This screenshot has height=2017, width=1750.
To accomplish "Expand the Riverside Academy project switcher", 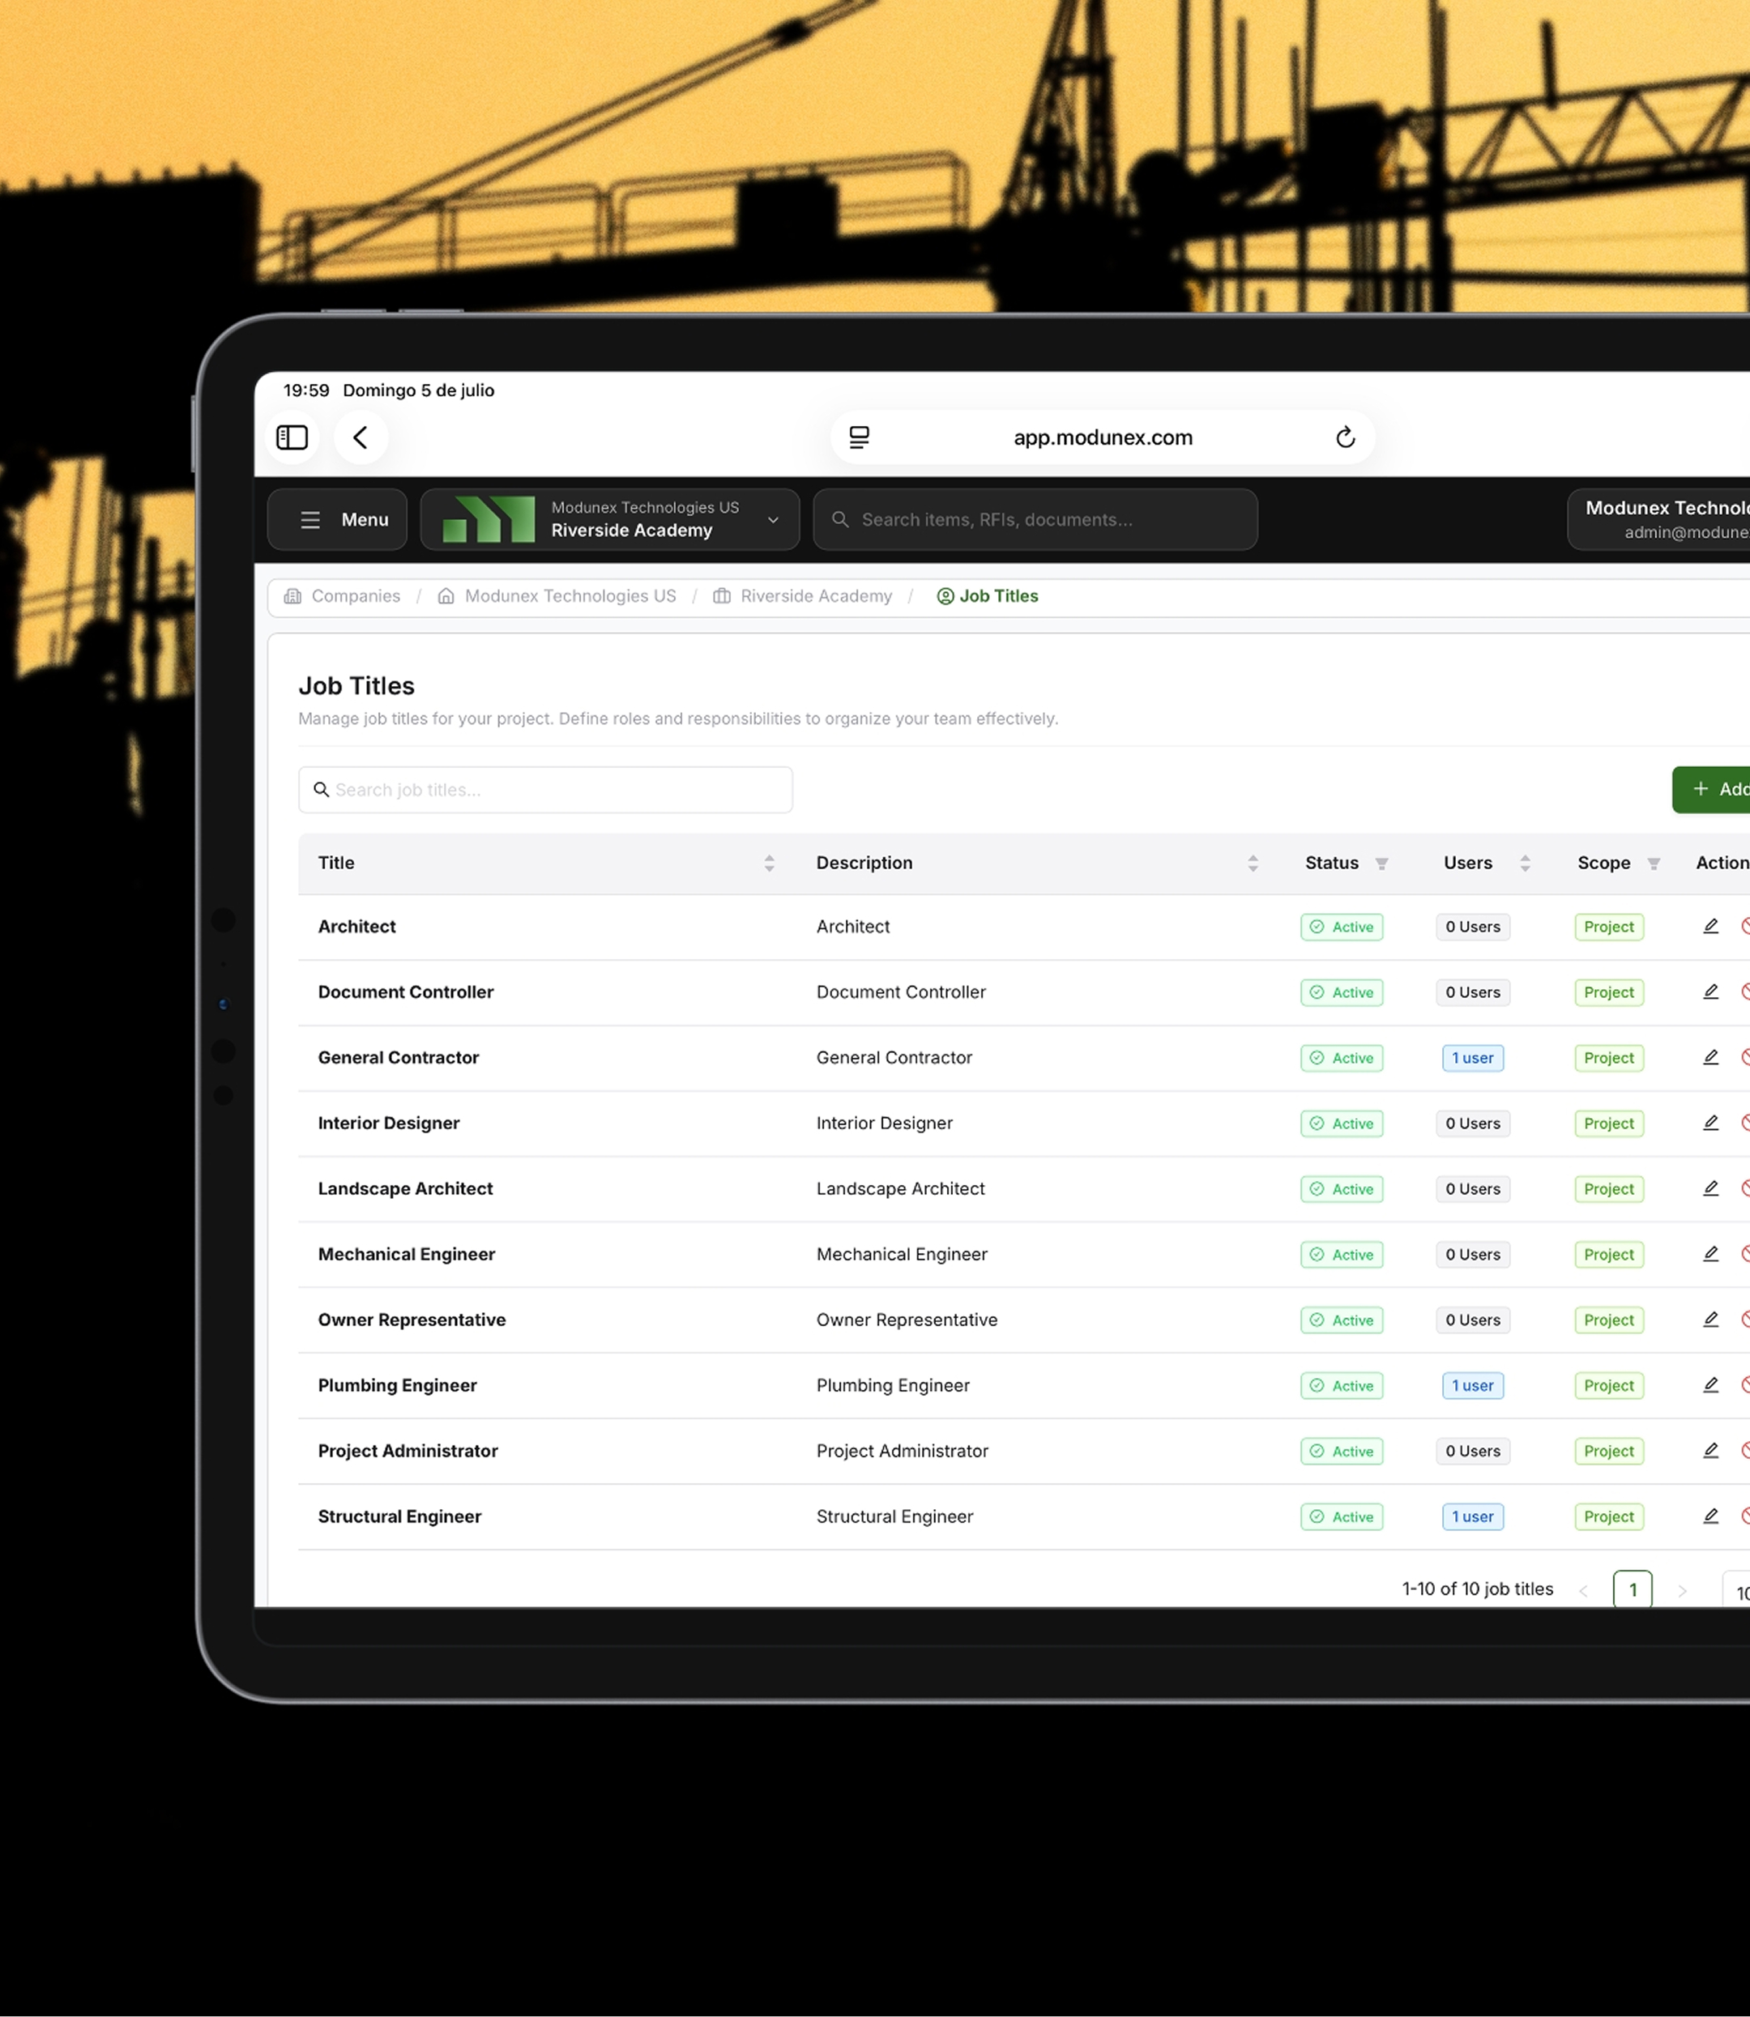I will coord(610,519).
